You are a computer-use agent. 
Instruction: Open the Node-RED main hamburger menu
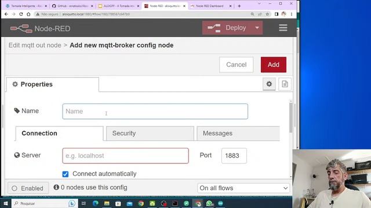point(283,28)
